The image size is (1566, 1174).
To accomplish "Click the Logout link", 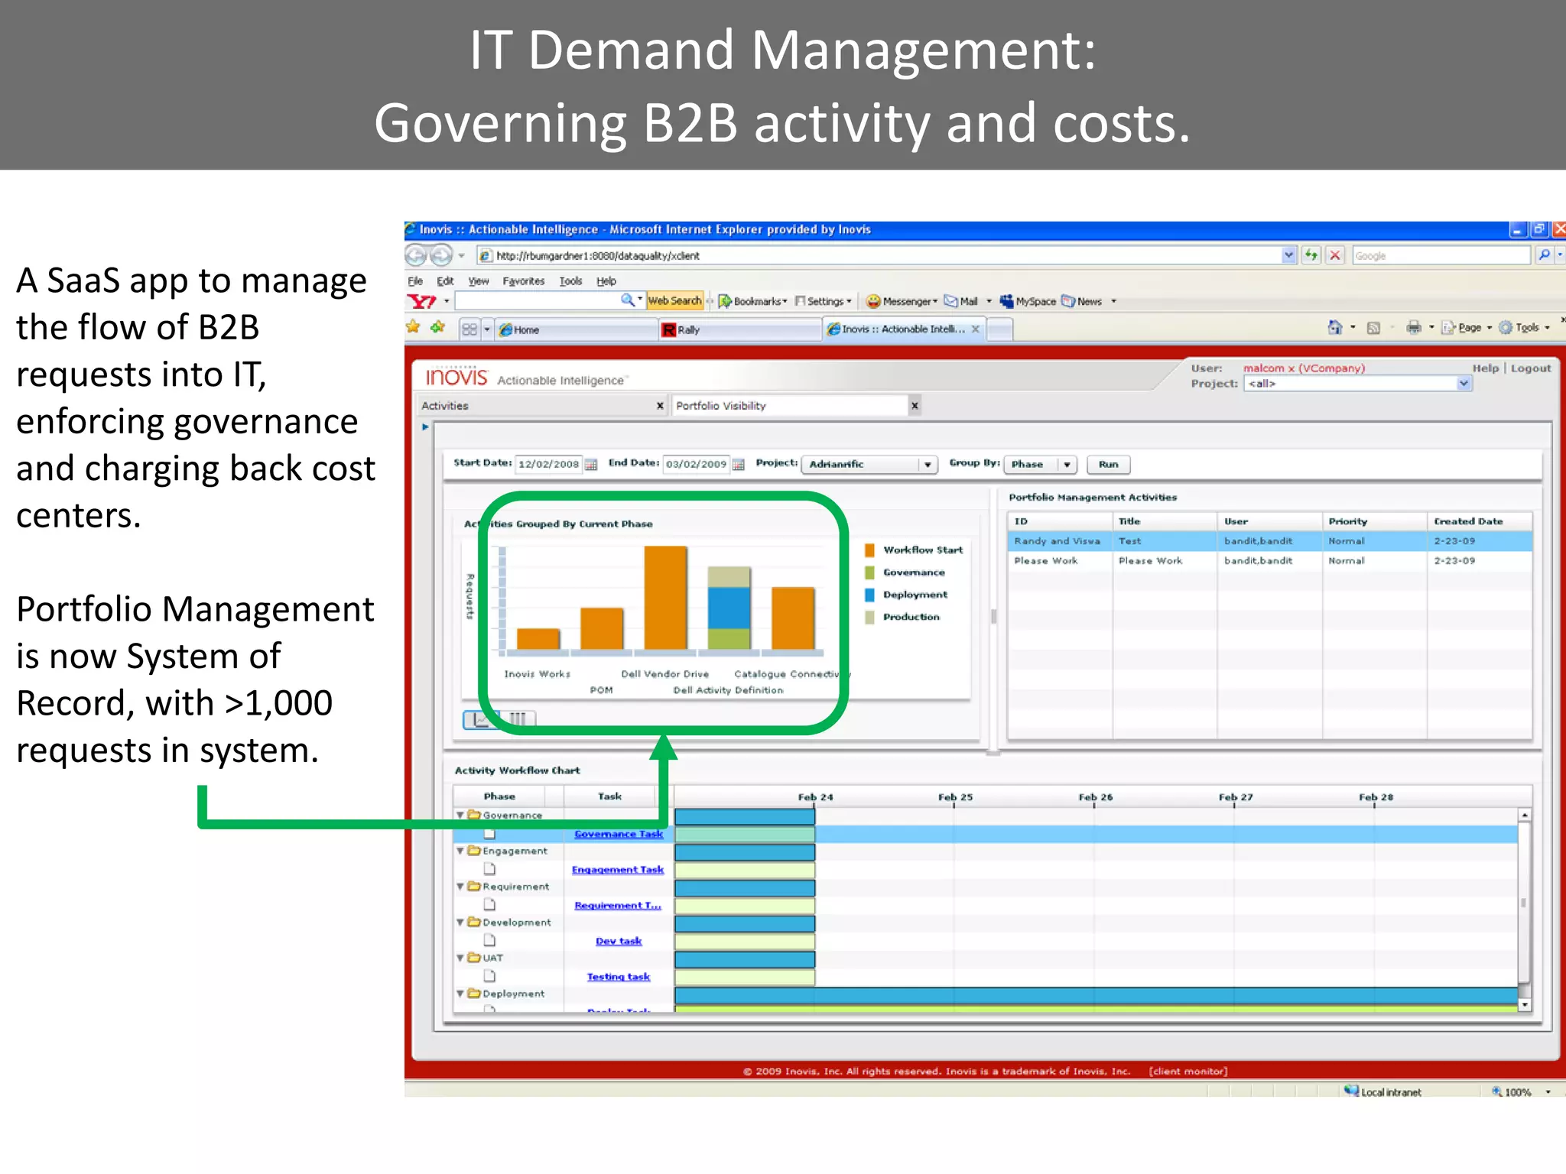I will 1531,368.
